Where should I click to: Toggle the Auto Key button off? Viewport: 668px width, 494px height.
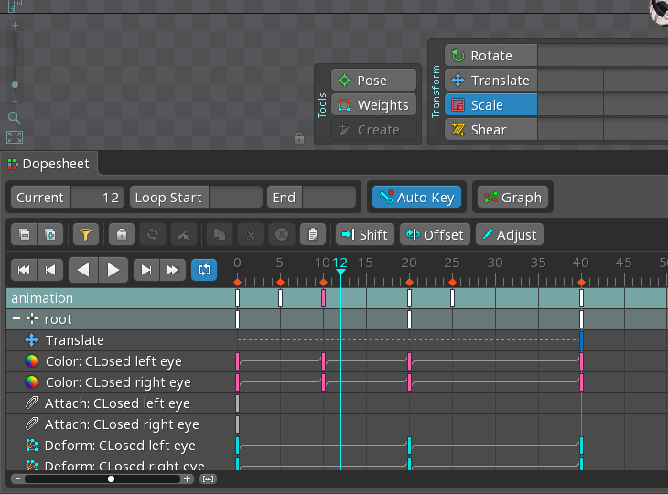[416, 198]
